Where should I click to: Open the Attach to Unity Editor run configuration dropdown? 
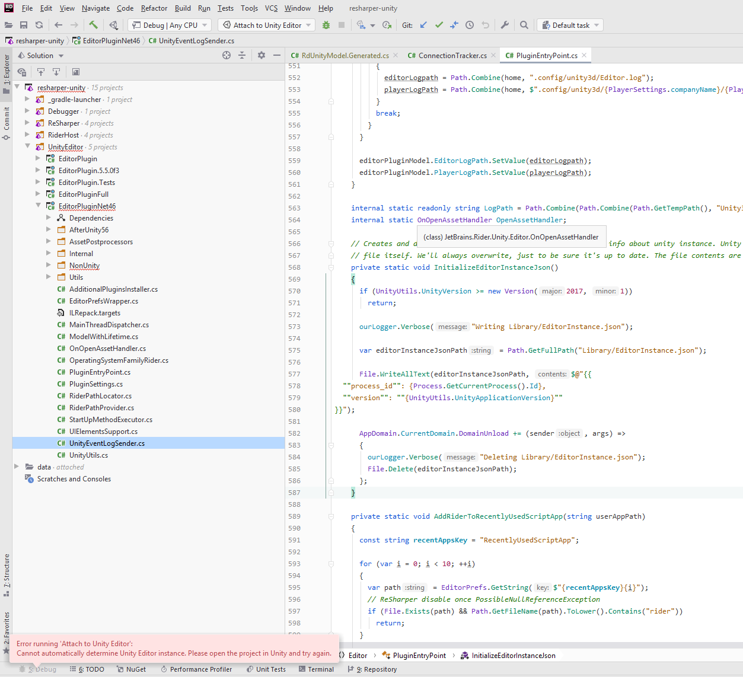tap(267, 25)
